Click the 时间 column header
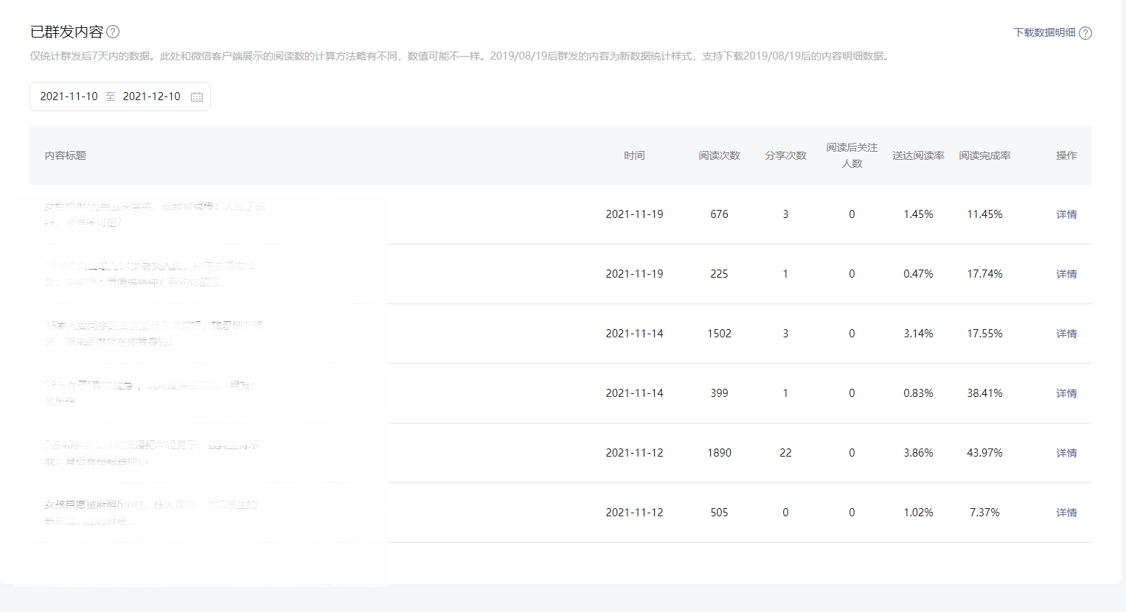Image resolution: width=1126 pixels, height=612 pixels. tap(634, 155)
